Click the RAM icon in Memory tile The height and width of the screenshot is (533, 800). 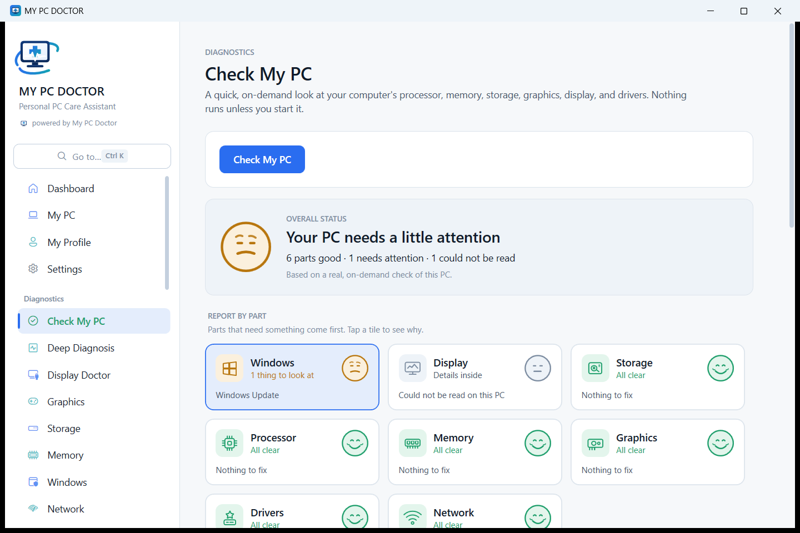click(413, 443)
